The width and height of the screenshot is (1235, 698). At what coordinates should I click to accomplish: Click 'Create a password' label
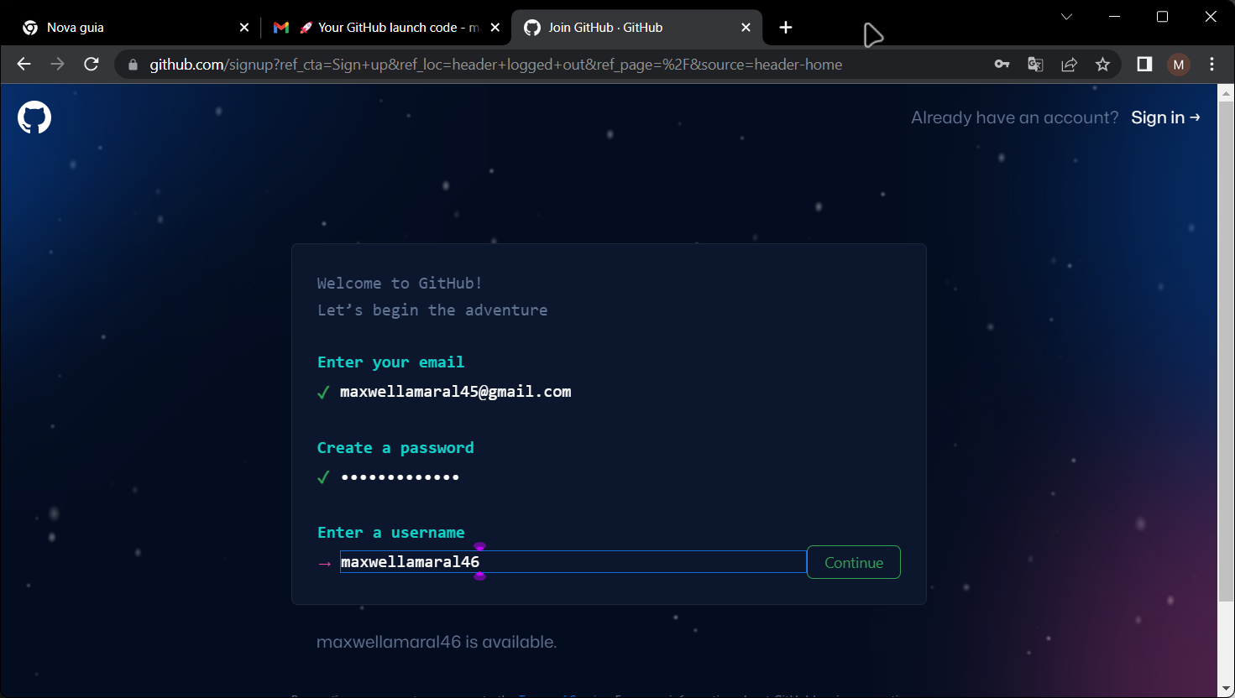click(395, 448)
